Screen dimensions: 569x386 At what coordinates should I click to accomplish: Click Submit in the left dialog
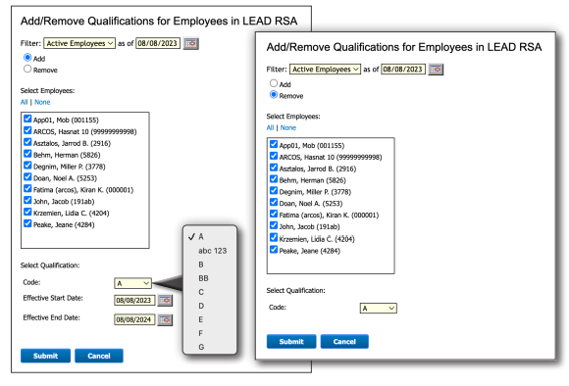pos(45,356)
